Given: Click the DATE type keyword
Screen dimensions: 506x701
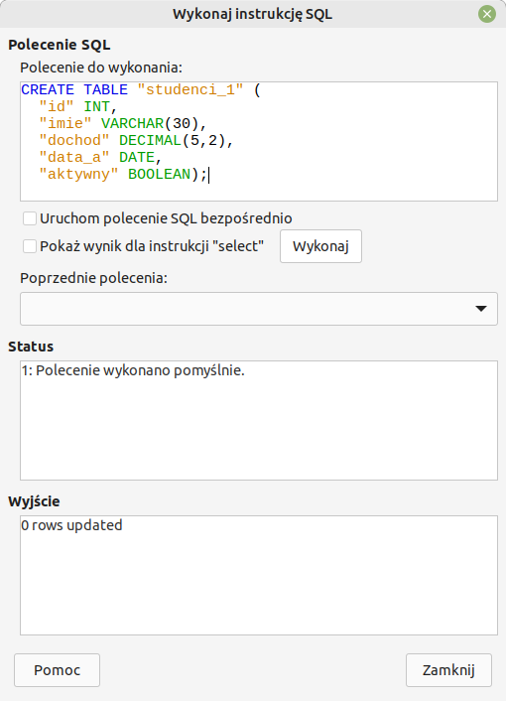Looking at the screenshot, I should pos(137,158).
